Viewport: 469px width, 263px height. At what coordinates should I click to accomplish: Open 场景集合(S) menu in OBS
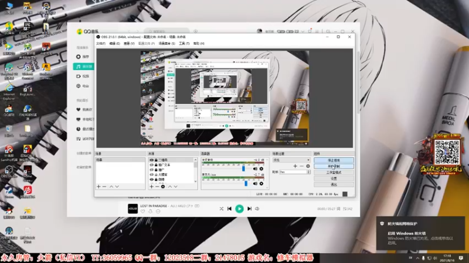tap(167, 43)
